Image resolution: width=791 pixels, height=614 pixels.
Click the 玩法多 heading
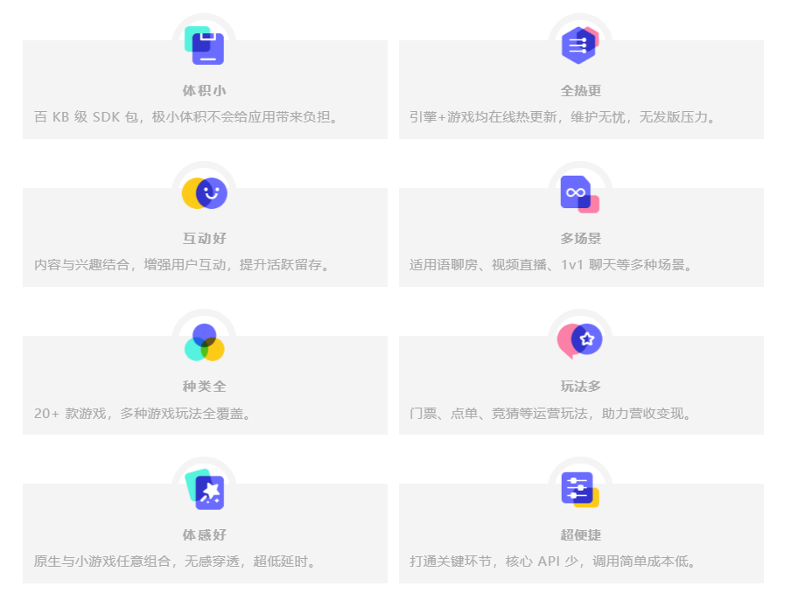pos(581,387)
